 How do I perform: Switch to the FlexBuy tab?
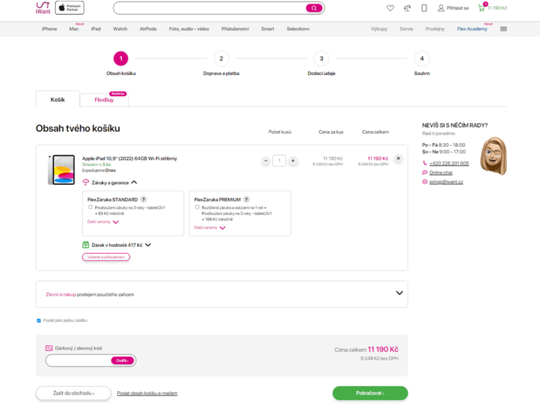[x=104, y=100]
